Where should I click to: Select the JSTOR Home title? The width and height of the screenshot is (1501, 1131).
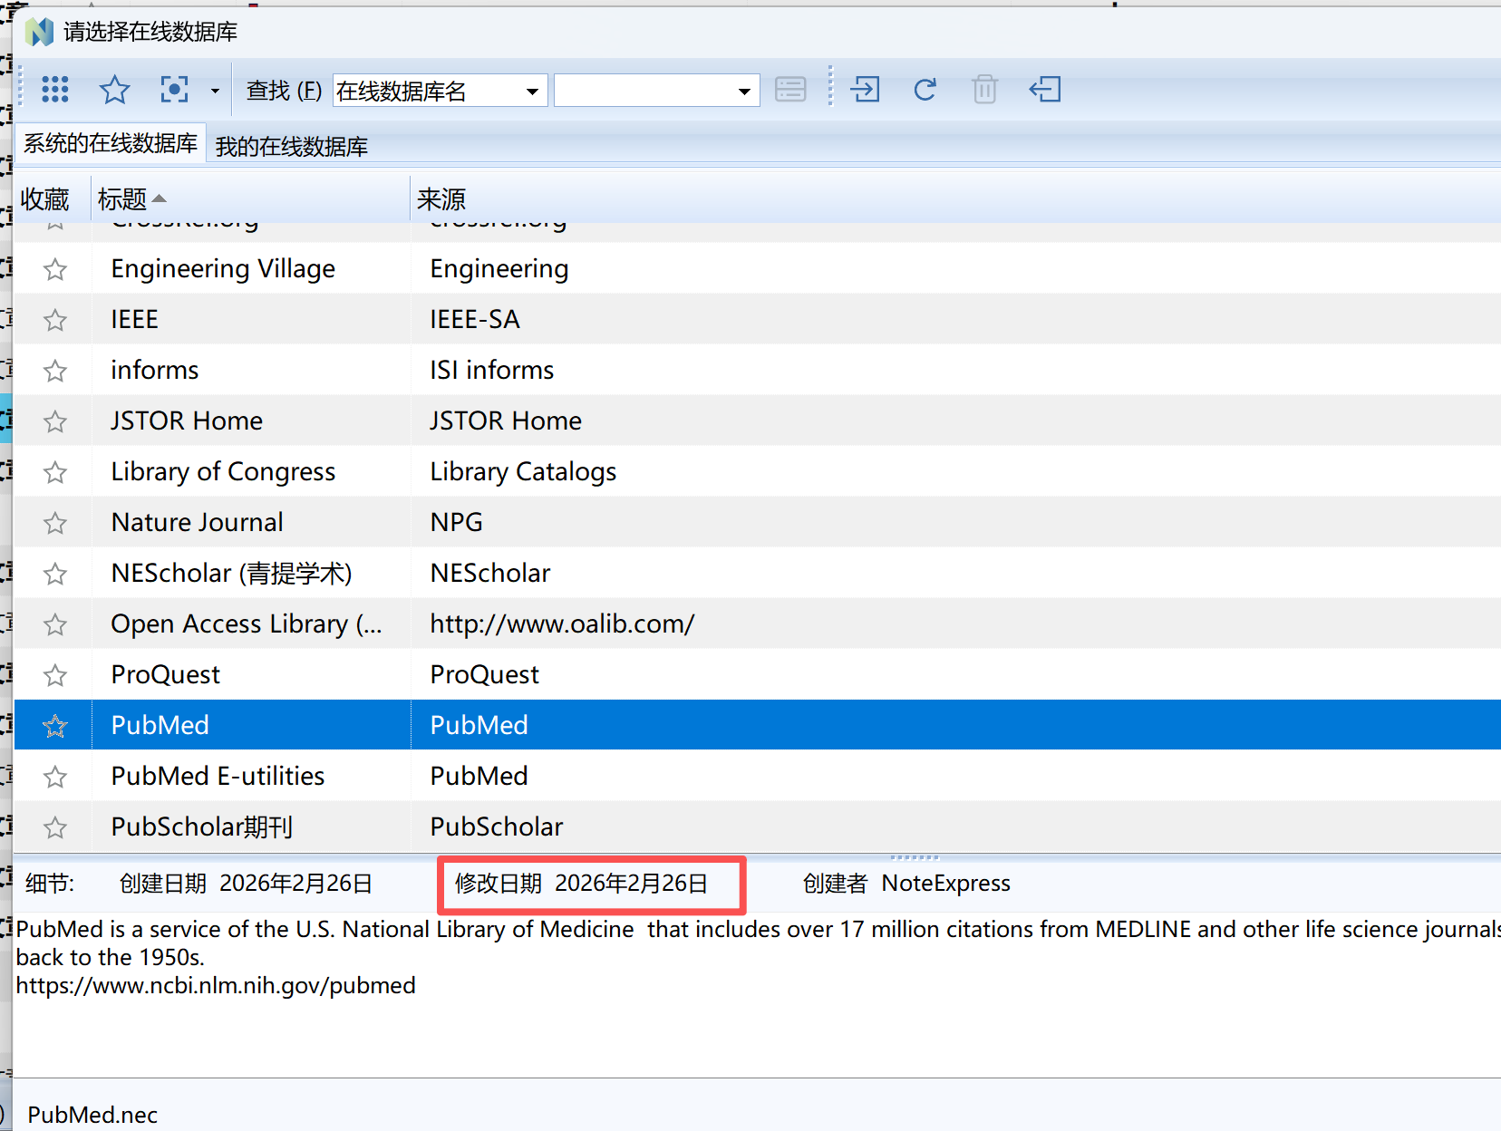coord(187,420)
